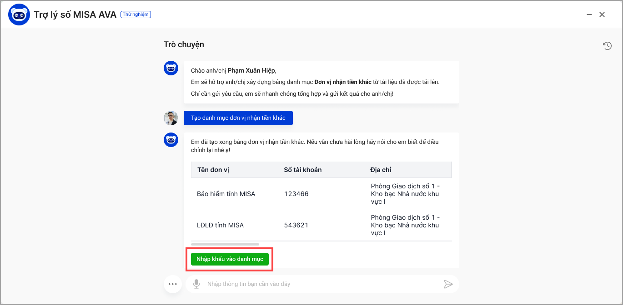Click the account number 543621
This screenshot has height=305, width=623.
[296, 225]
